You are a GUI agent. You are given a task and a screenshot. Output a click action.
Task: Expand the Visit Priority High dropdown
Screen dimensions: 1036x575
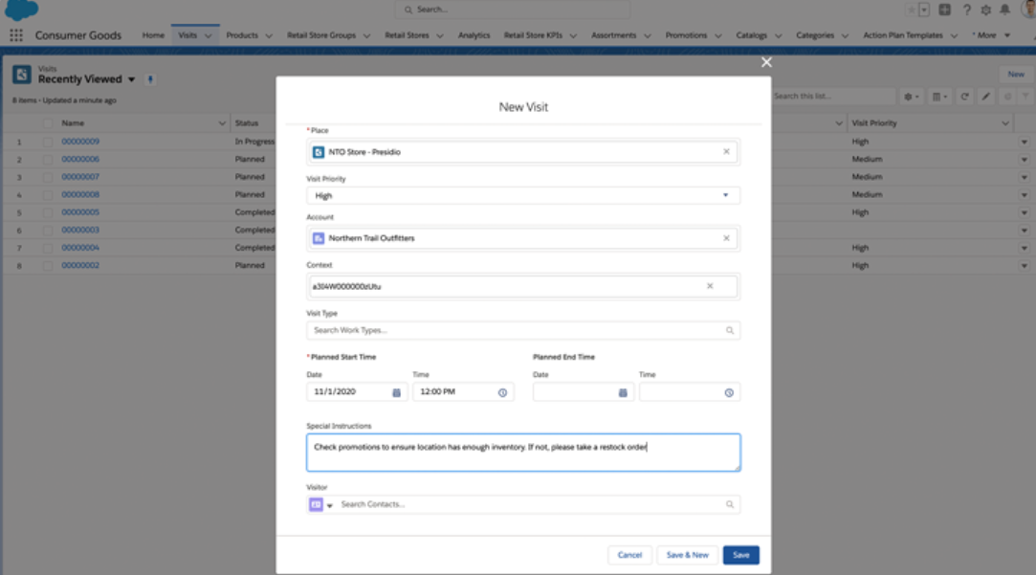coord(522,195)
